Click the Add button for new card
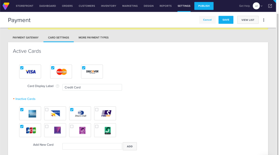Screen dimensions: 279x155 pyautogui.click(x=130, y=146)
